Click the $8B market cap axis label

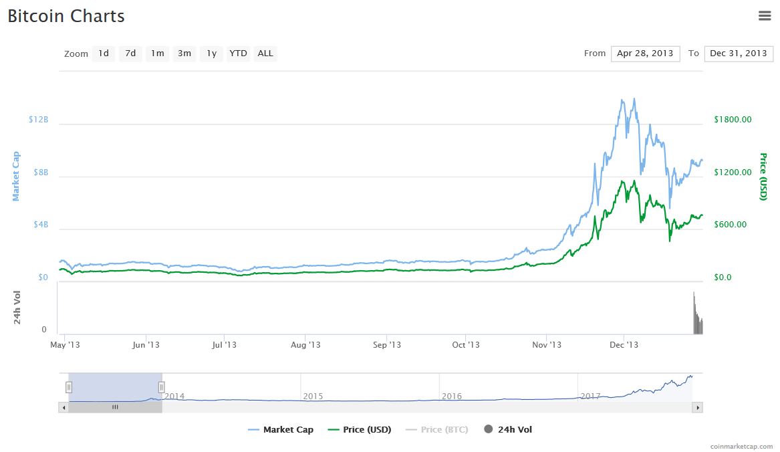pyautogui.click(x=41, y=173)
